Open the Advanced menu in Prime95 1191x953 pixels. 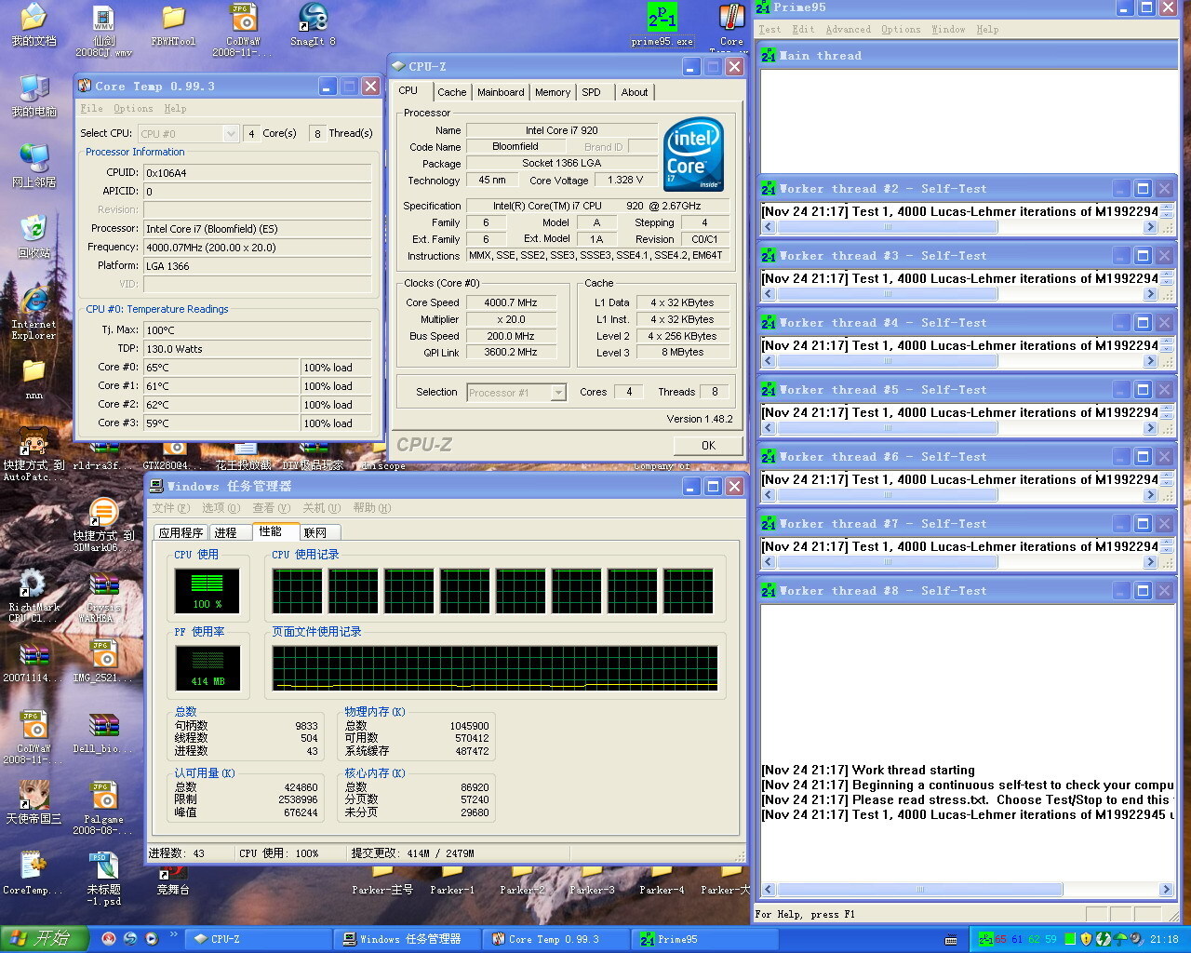tap(848, 30)
